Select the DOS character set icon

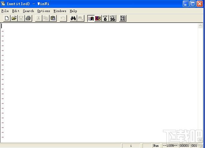pyautogui.click(x=98, y=18)
